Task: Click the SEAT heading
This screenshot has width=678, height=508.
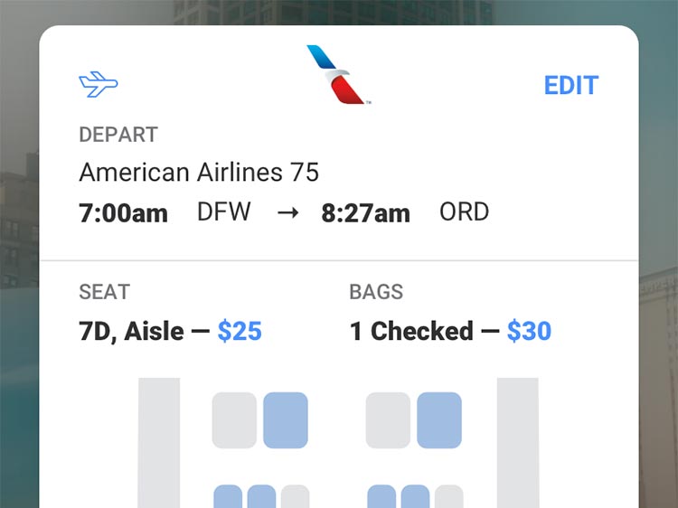Action: click(x=105, y=292)
